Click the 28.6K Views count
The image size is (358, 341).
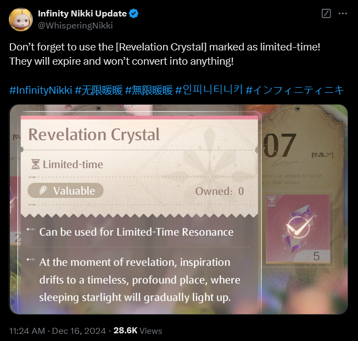click(x=138, y=331)
